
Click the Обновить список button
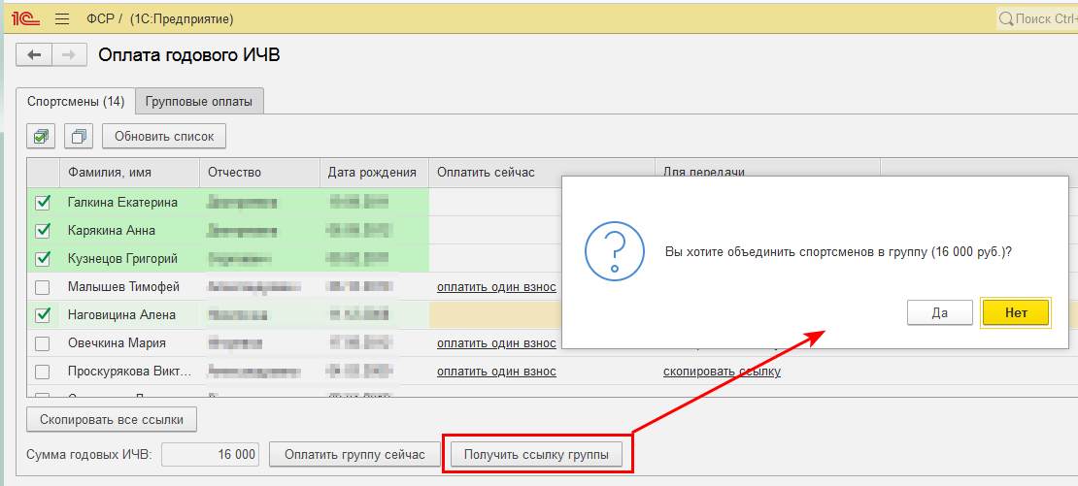point(164,136)
